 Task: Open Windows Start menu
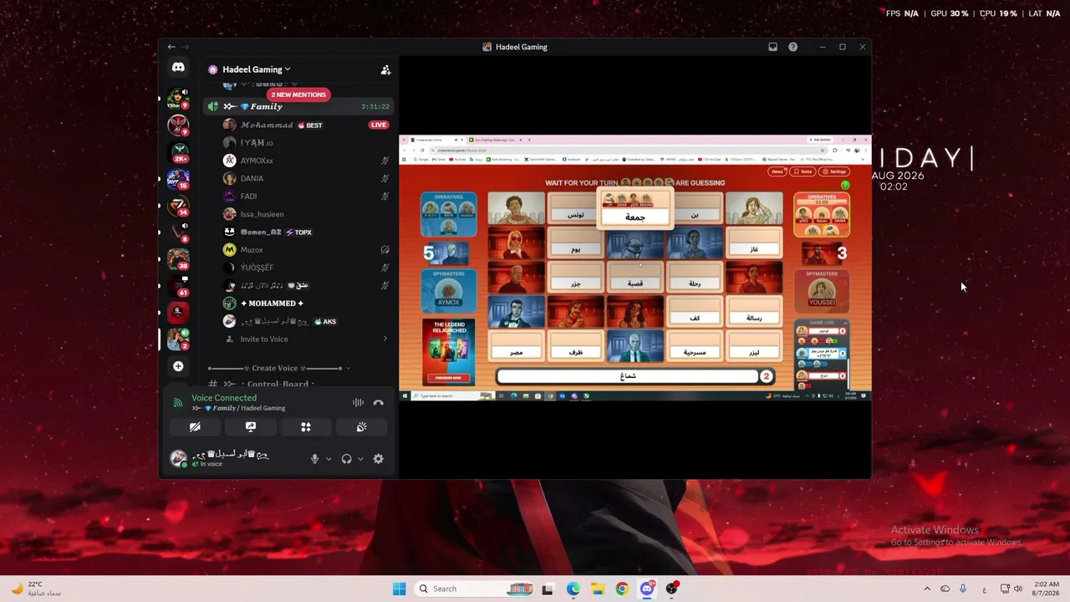(399, 589)
